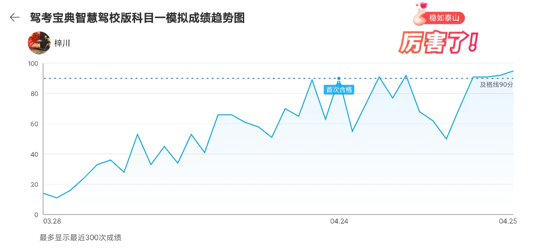555x249 pixels.
Task: Tap the first-pass data point dot
Action: click(x=339, y=78)
